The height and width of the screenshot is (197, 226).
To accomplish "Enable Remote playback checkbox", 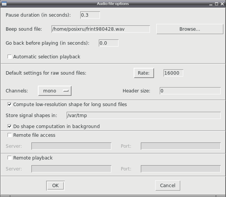I will pyautogui.click(x=9, y=158).
